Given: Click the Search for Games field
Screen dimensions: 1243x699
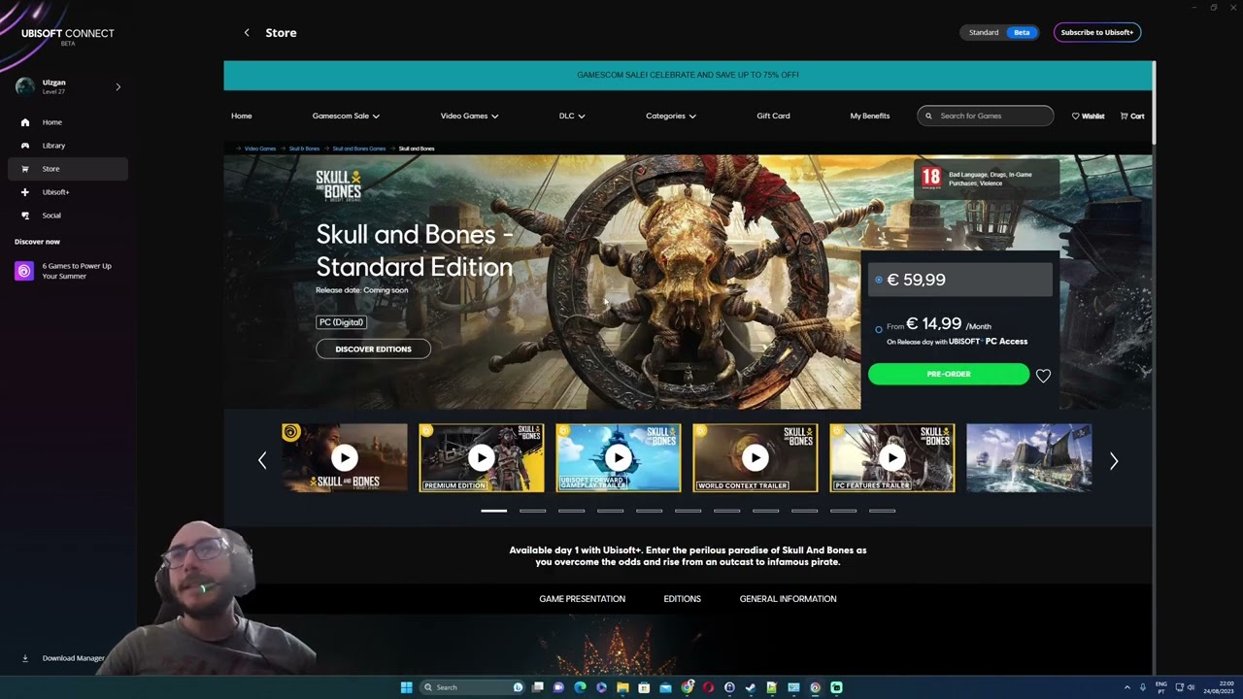Looking at the screenshot, I should (x=985, y=116).
